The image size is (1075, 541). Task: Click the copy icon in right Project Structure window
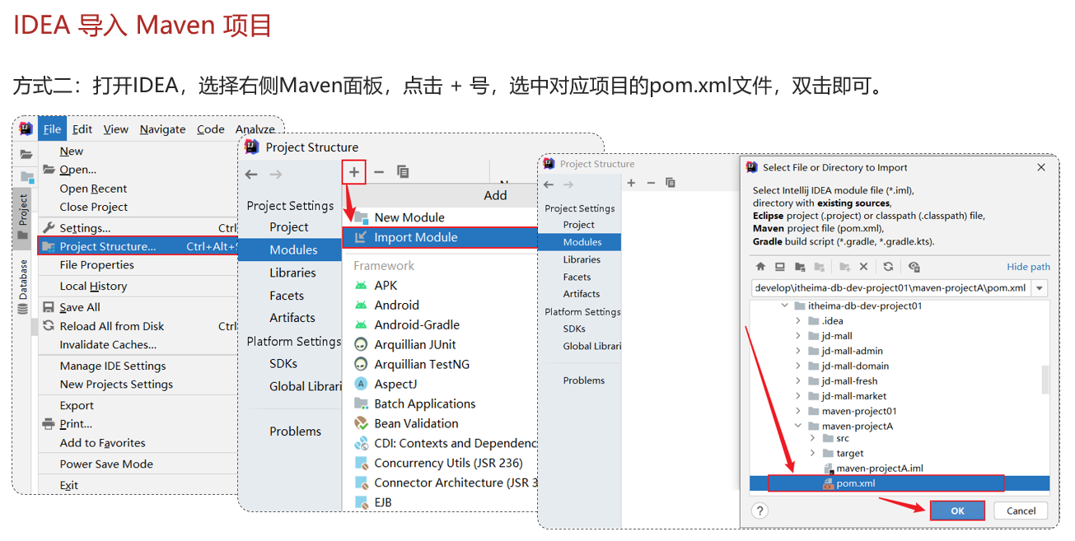(x=671, y=183)
